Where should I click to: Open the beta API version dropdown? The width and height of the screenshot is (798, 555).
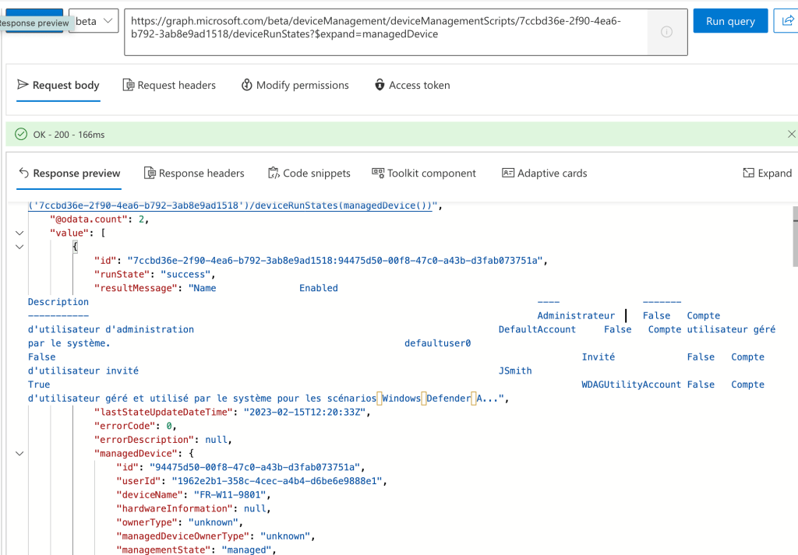(94, 21)
